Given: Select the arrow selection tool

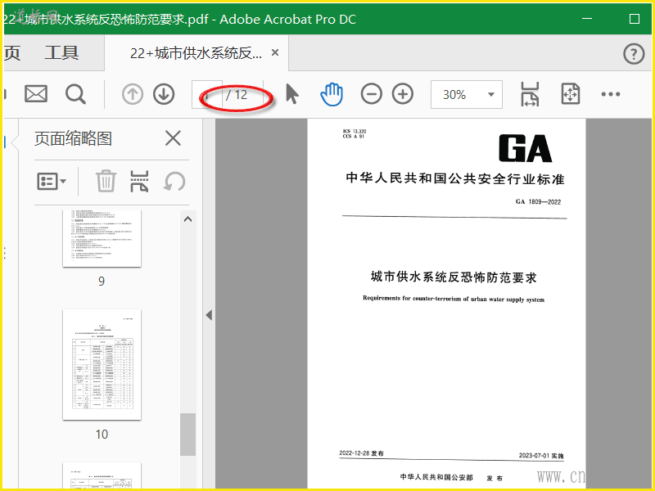Looking at the screenshot, I should point(292,93).
